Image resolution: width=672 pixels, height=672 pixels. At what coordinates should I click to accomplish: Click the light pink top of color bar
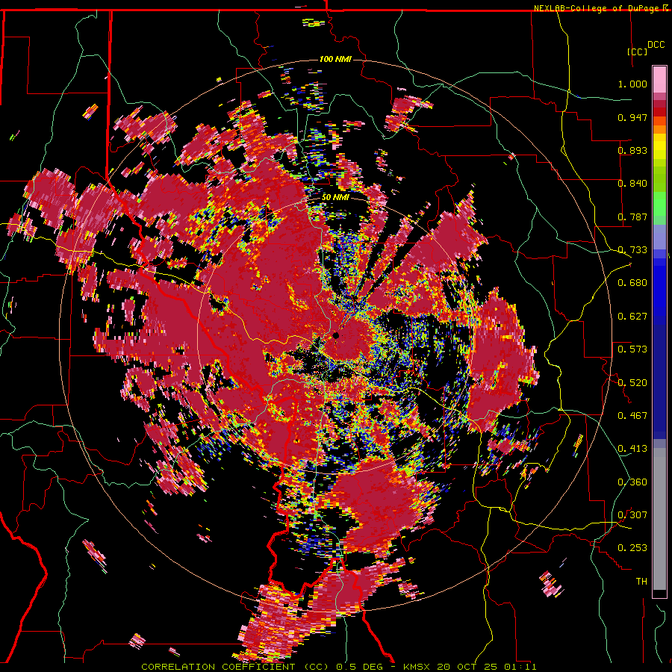659,79
